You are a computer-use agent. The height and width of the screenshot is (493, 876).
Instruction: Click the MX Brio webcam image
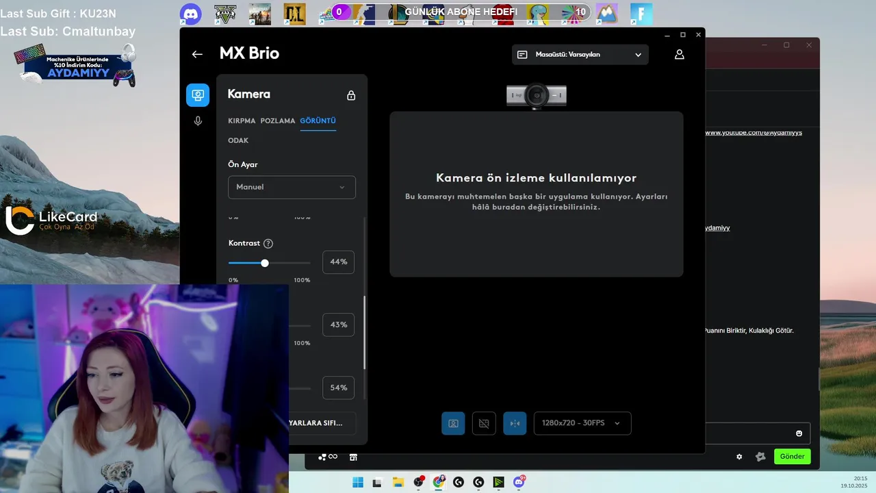pos(537,95)
